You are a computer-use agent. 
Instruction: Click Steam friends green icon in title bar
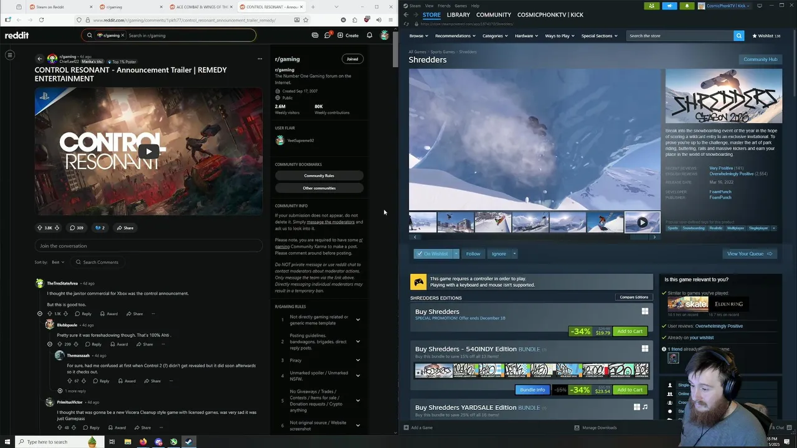651,6
